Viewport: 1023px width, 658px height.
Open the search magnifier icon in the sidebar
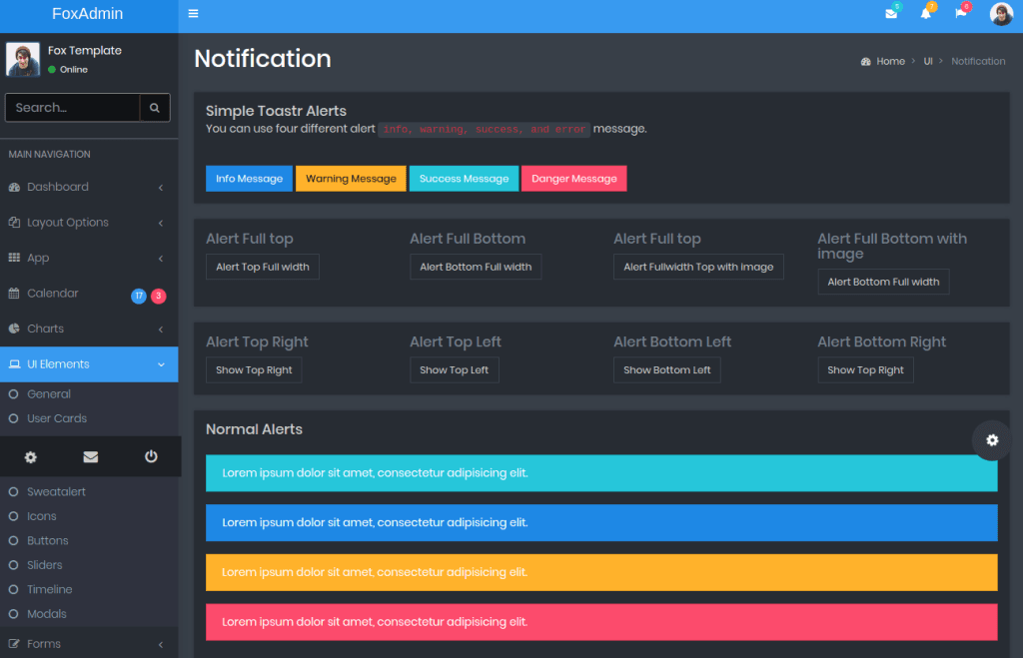(155, 107)
